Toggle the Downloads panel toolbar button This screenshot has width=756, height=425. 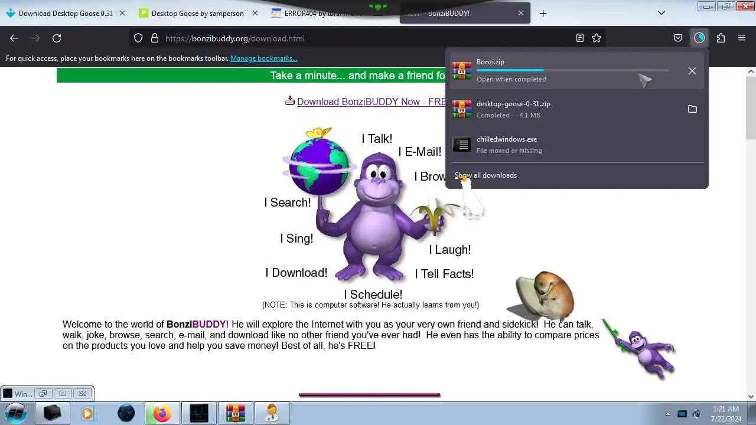tap(699, 38)
